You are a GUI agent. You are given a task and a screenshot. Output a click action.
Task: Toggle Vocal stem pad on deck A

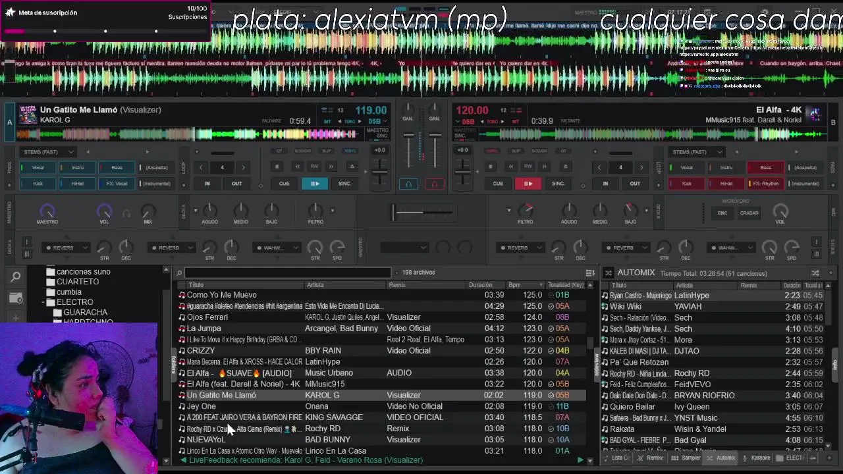[38, 168]
